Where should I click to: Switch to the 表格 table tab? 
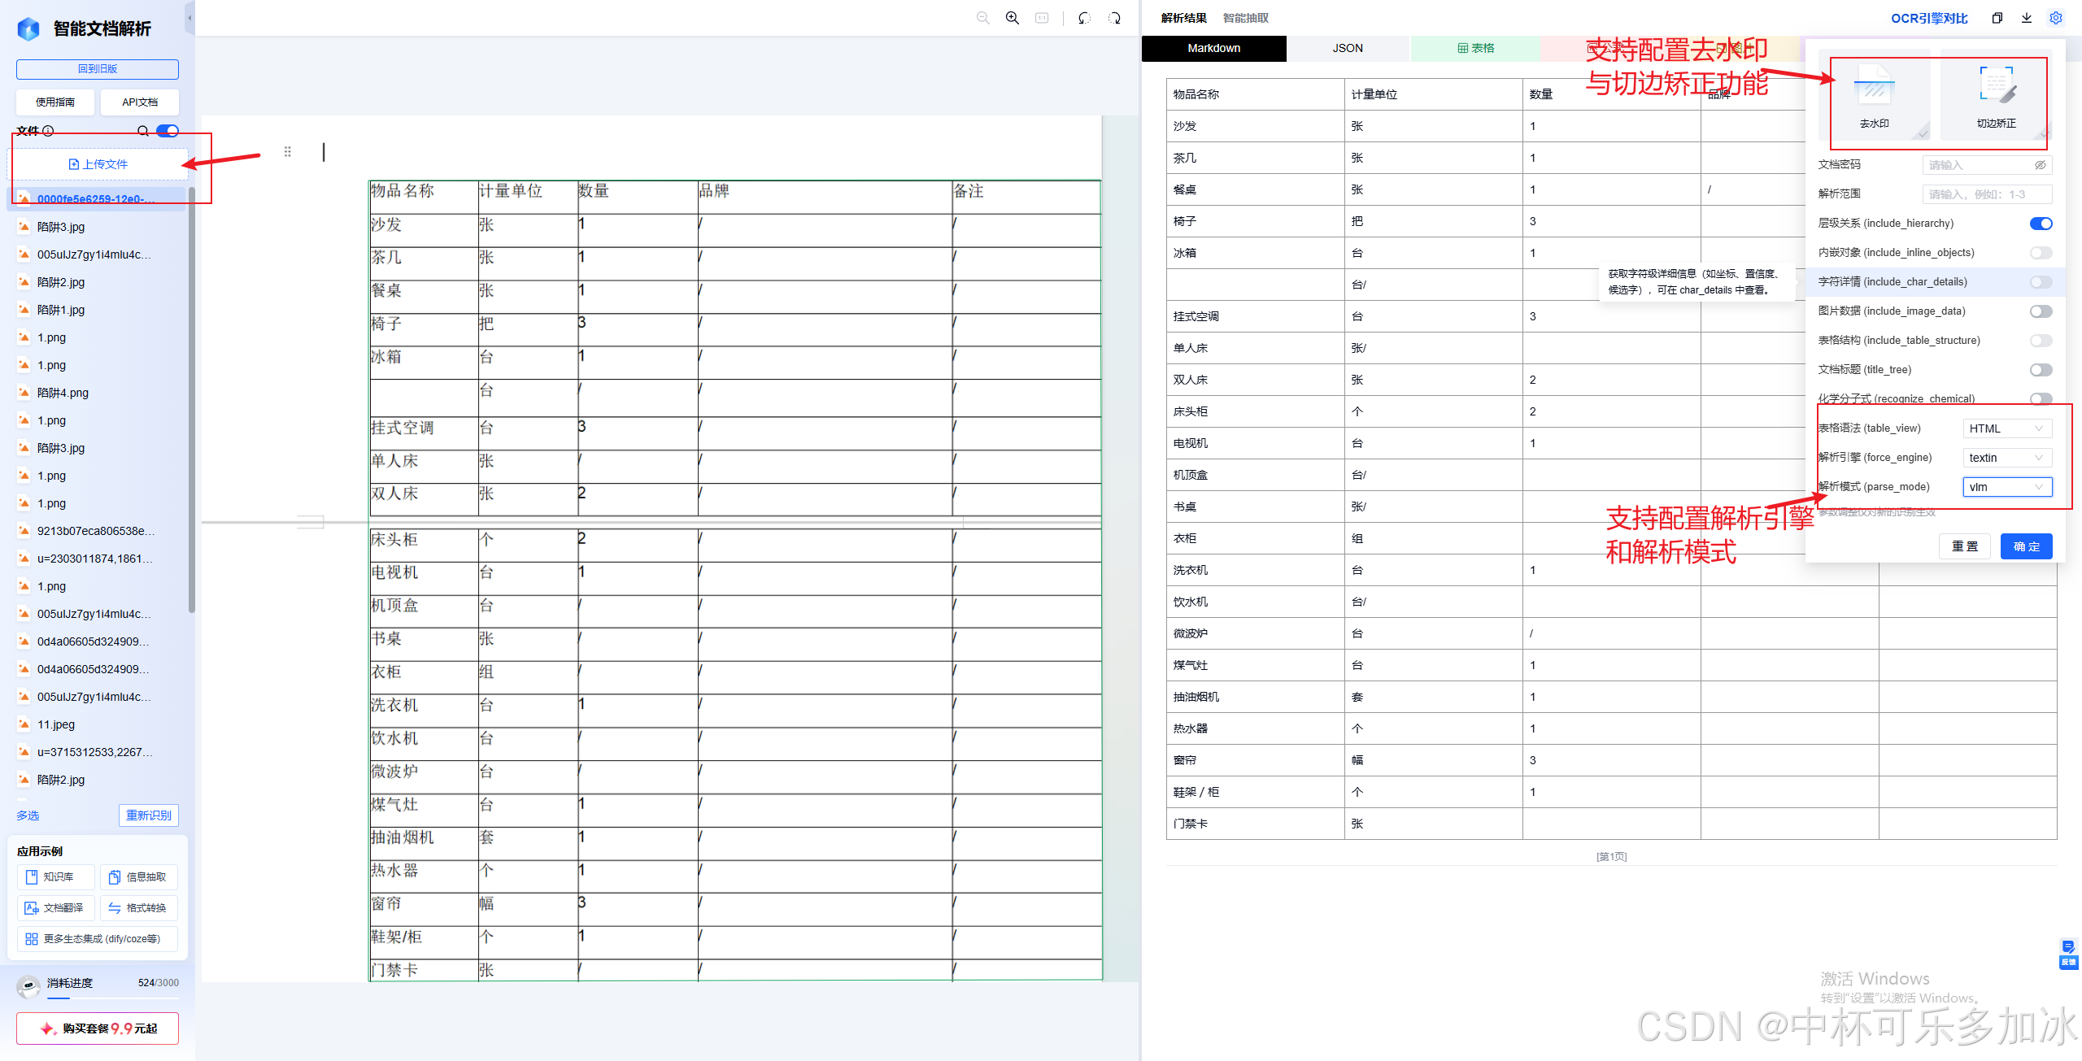click(1475, 48)
